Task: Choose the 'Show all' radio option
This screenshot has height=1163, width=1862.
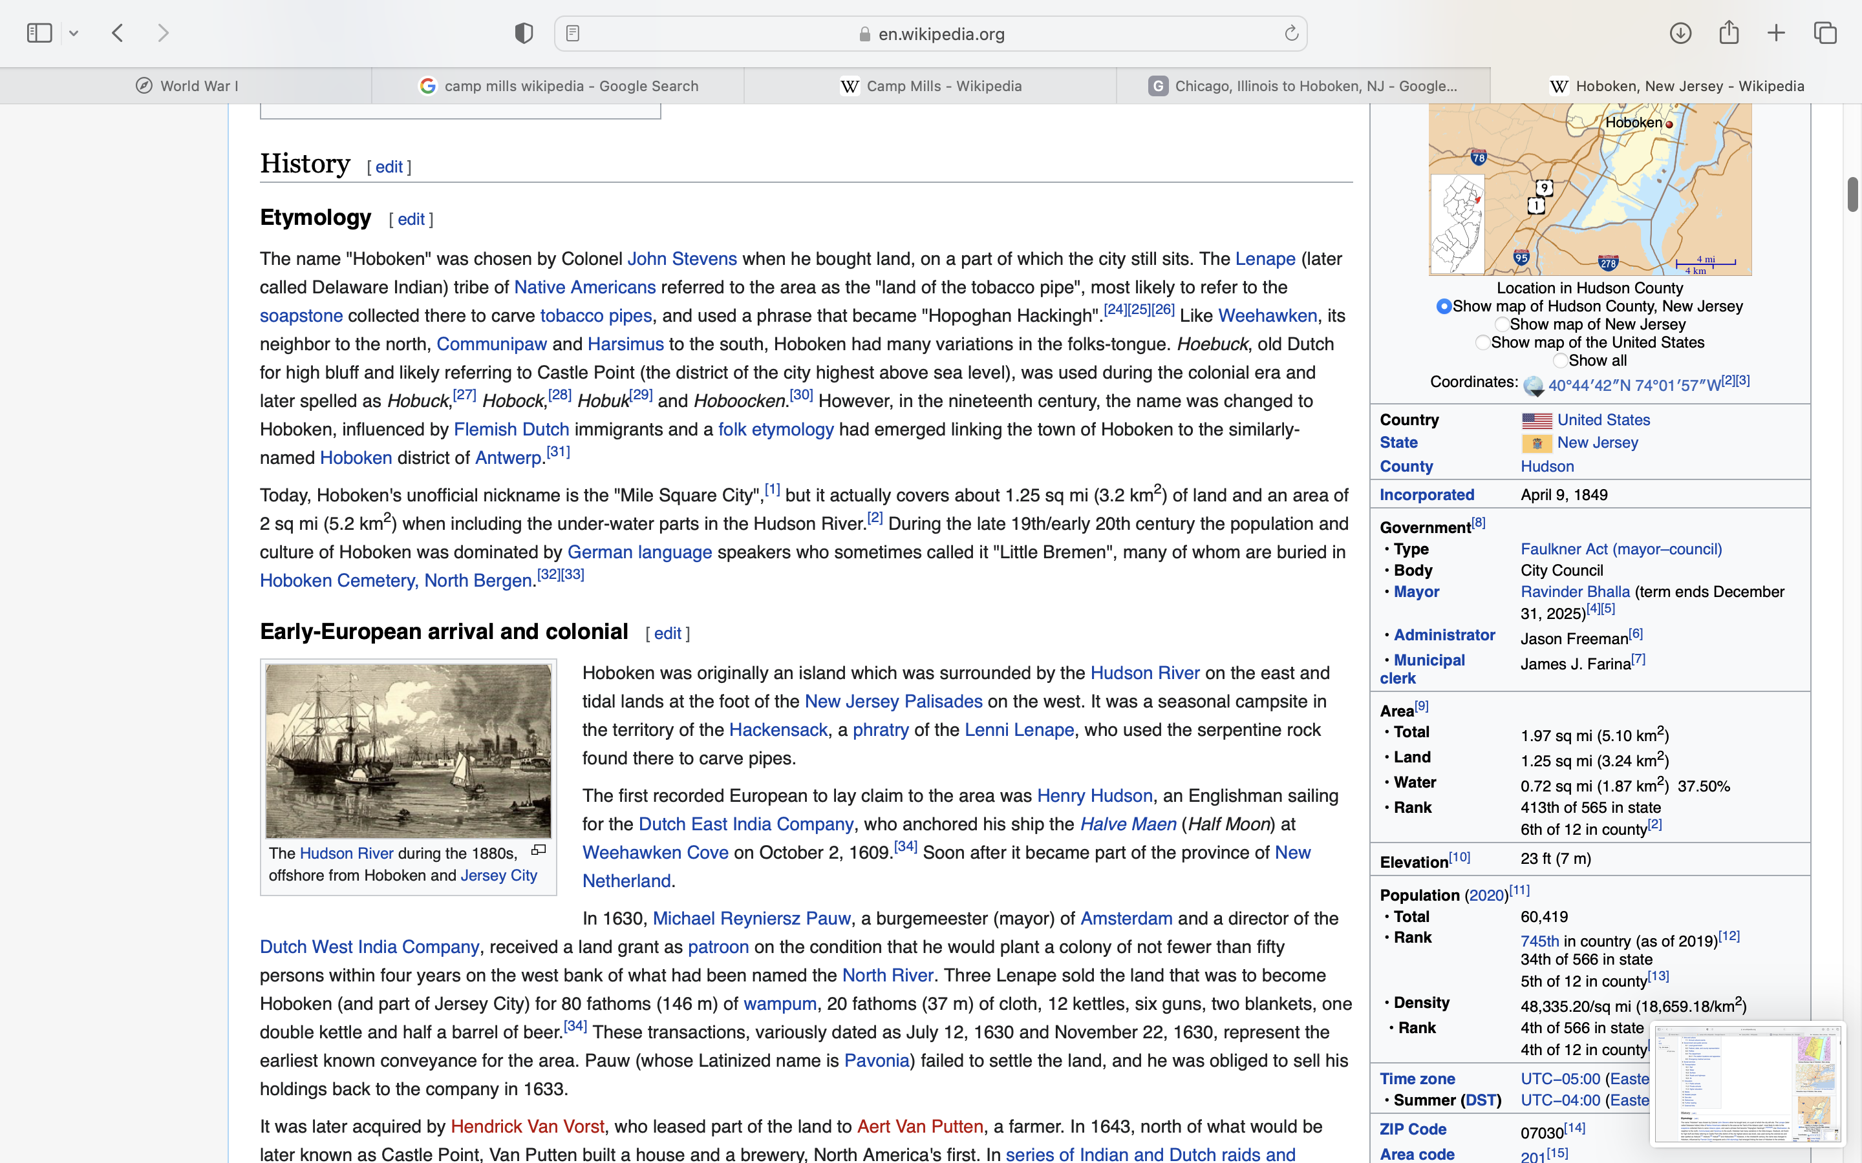Action: (x=1559, y=361)
